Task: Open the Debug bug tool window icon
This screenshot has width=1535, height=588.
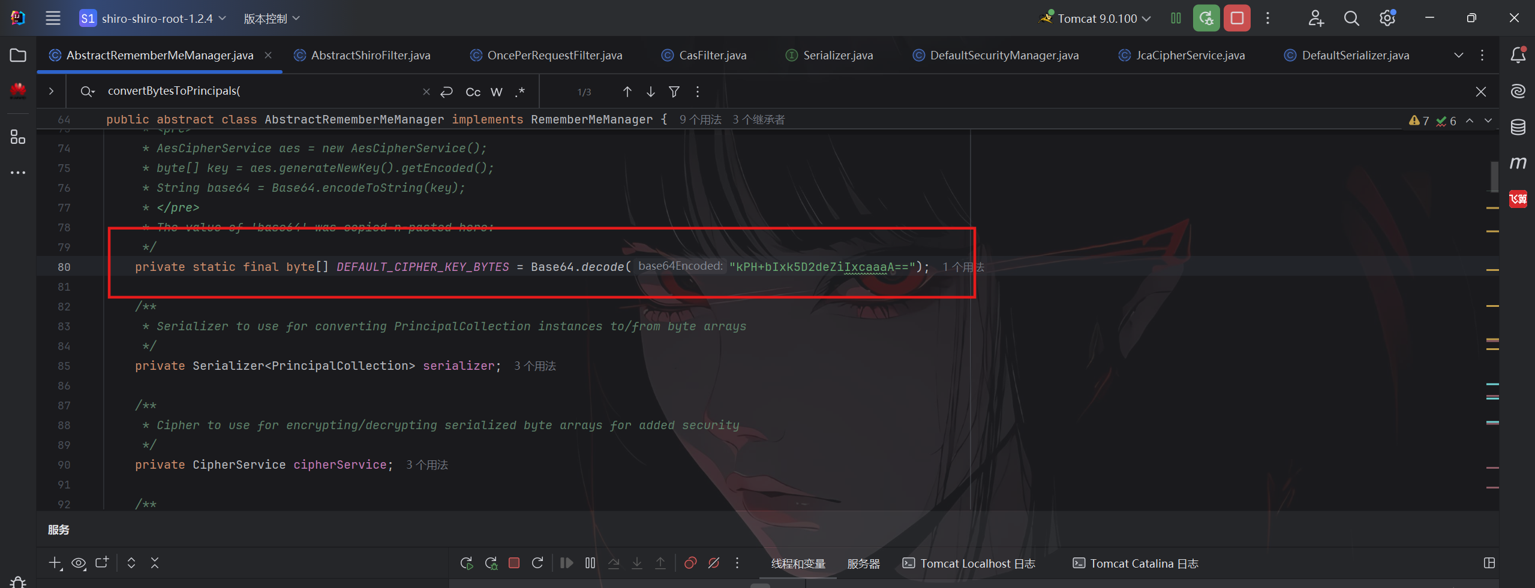Action: tap(18, 581)
